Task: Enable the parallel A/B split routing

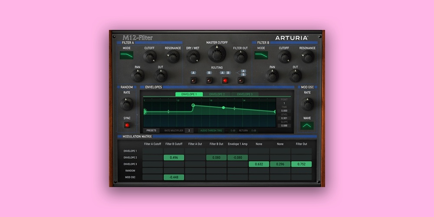Action: coord(241,80)
